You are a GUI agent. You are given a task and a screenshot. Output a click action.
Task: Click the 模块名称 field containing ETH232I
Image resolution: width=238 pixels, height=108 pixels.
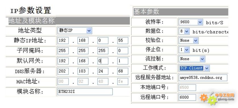point(85,92)
